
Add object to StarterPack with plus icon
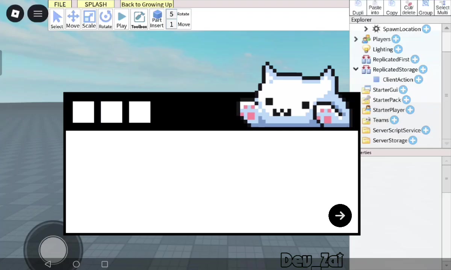pyautogui.click(x=406, y=100)
